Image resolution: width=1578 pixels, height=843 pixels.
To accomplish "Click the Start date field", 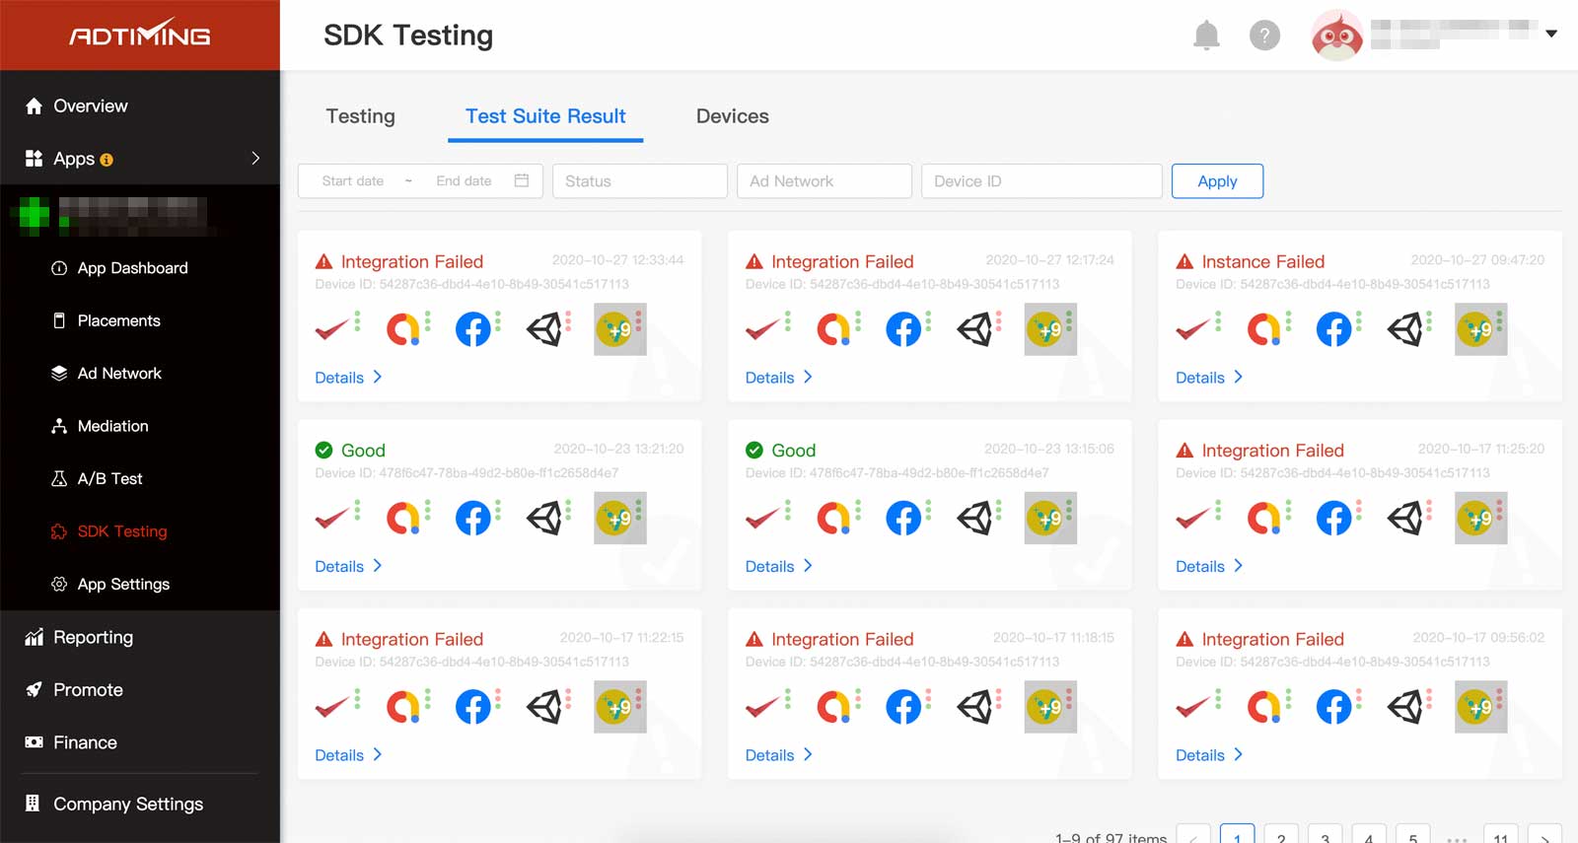I will coord(353,180).
